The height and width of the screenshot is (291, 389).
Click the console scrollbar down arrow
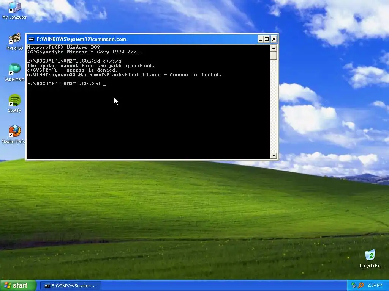pos(274,156)
